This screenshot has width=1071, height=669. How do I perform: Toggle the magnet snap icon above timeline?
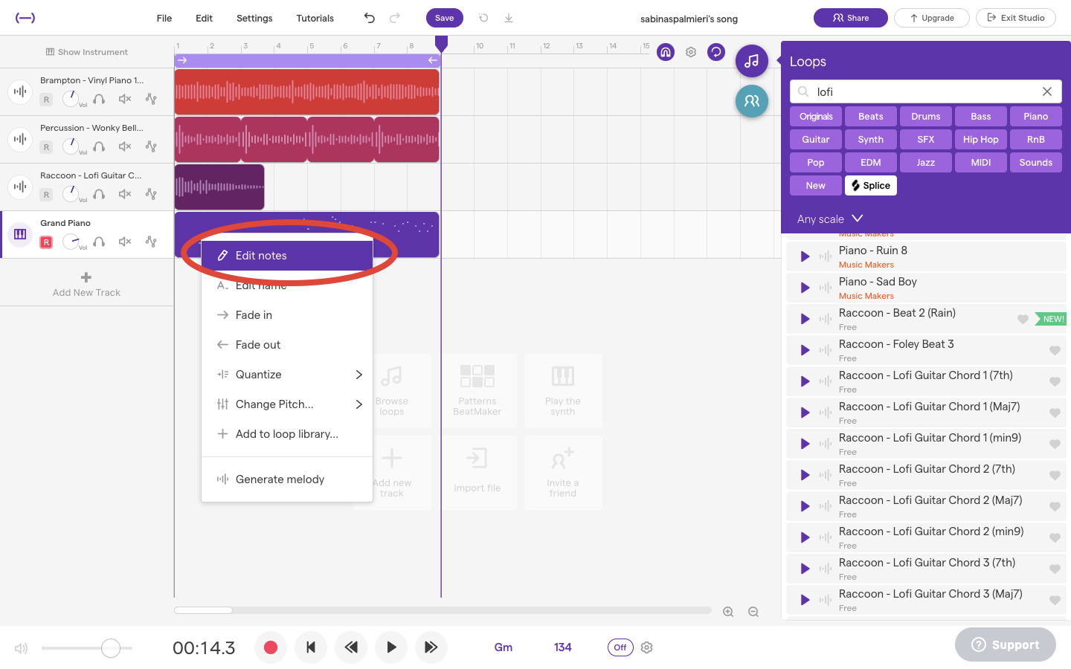666,52
